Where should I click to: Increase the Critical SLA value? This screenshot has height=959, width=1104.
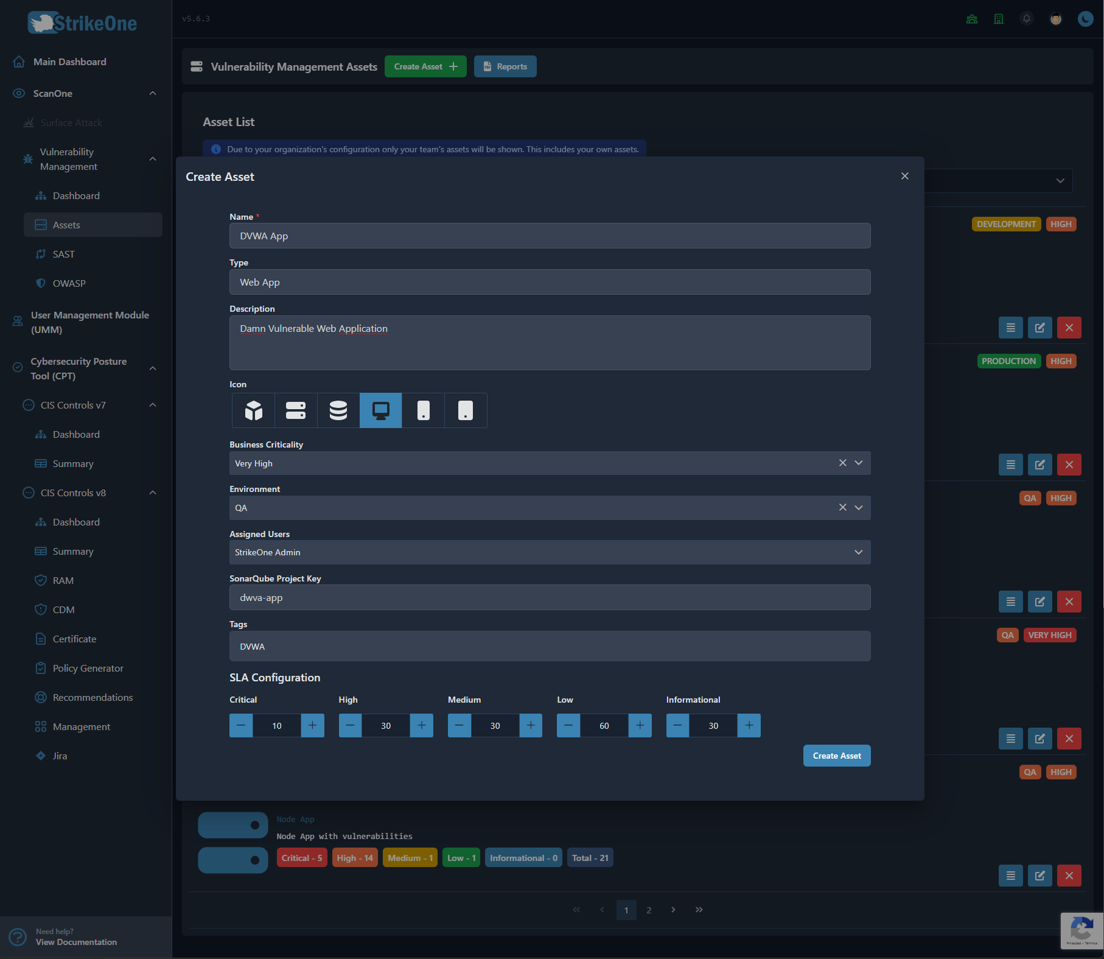pos(313,725)
